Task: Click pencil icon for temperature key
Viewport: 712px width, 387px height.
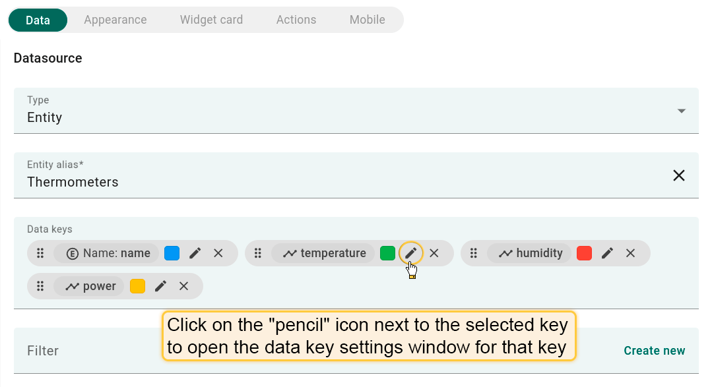Action: tap(410, 253)
